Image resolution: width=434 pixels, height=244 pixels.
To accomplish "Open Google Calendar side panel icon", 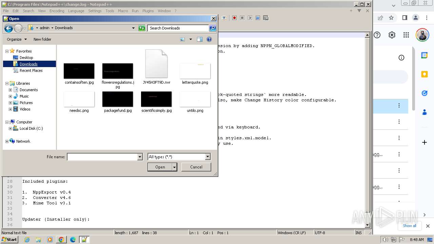I will [425, 55].
